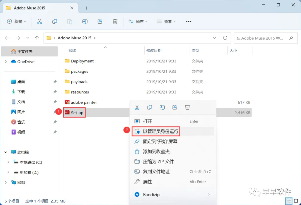Image resolution: width=301 pixels, height=205 pixels.
Task: Sort by the 类型 column header
Action: pyautogui.click(x=195, y=50)
